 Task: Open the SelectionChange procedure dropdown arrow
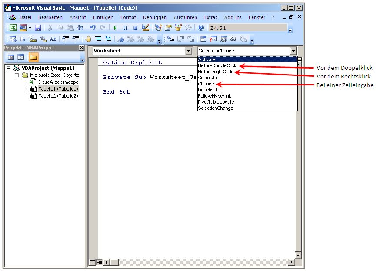tap(293, 51)
